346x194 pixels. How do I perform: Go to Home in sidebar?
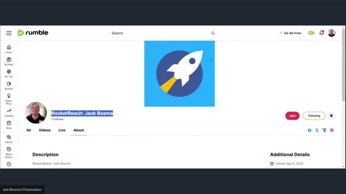pos(9,49)
